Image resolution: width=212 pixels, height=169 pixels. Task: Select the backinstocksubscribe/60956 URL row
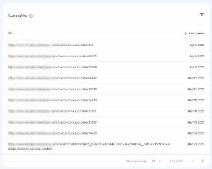pos(106,56)
